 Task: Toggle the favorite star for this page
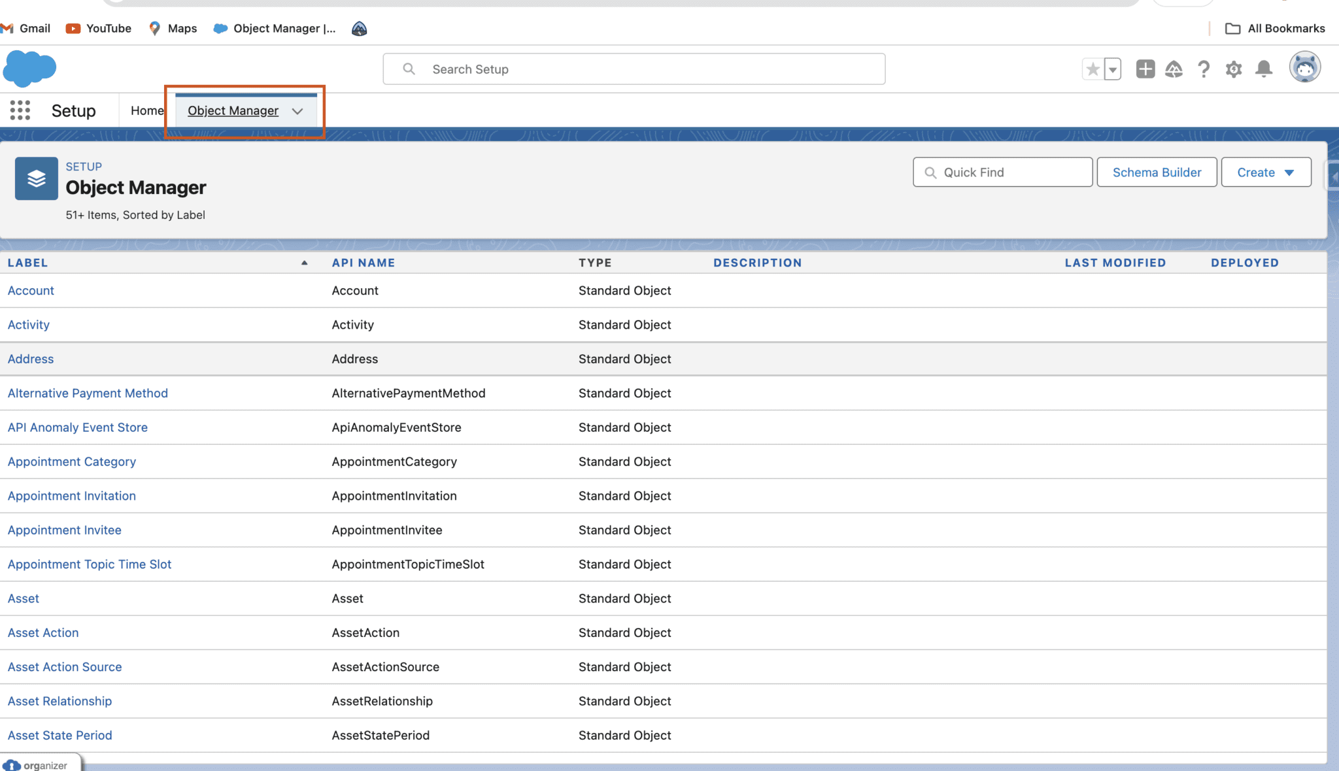[x=1091, y=68]
